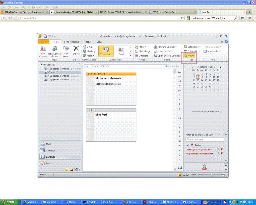Collapse the My Contacts group
The height and width of the screenshot is (205, 256).
click(41, 65)
